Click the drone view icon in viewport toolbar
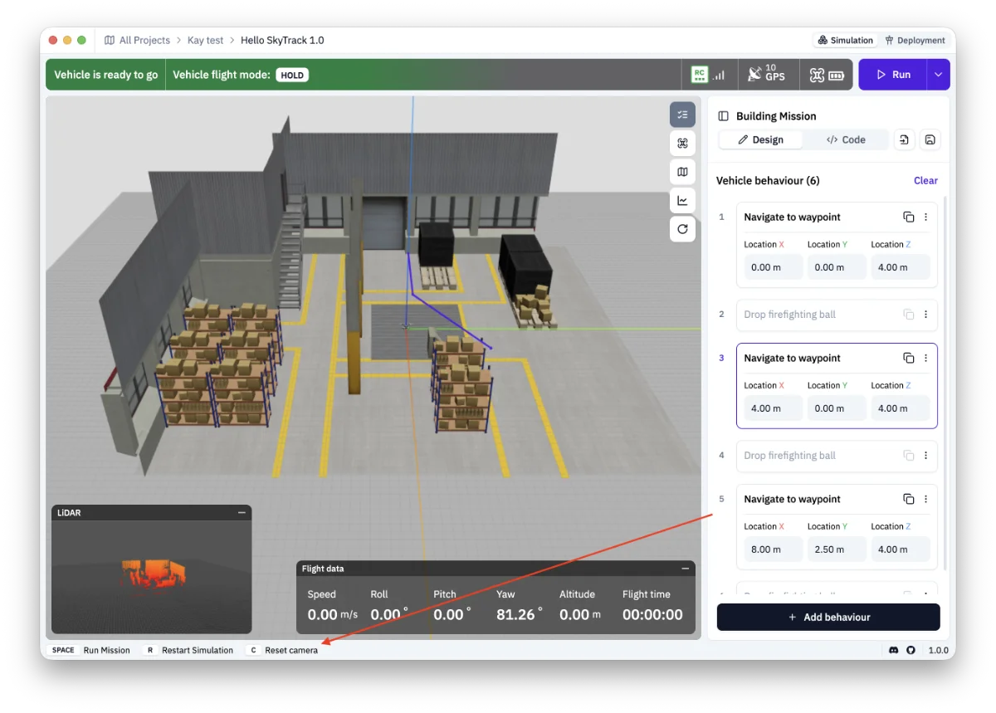Image resolution: width=996 pixels, height=713 pixels. click(682, 144)
